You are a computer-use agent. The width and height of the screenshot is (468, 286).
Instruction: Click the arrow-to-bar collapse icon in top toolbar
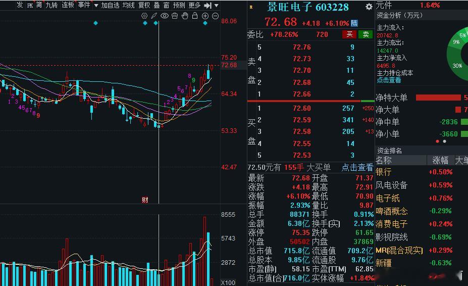click(x=207, y=6)
